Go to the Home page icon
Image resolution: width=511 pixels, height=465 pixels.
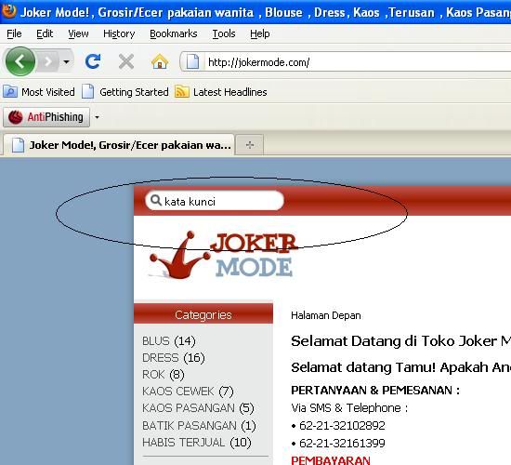click(160, 61)
